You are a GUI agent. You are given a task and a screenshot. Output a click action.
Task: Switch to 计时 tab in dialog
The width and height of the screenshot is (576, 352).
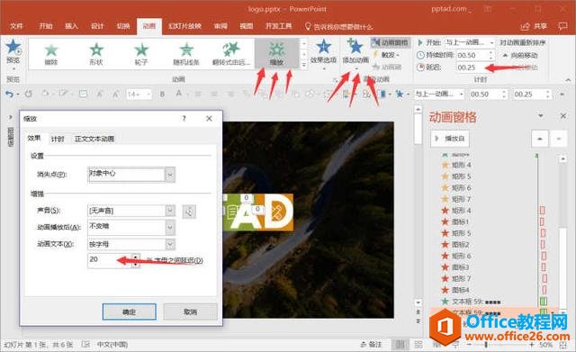pos(58,139)
